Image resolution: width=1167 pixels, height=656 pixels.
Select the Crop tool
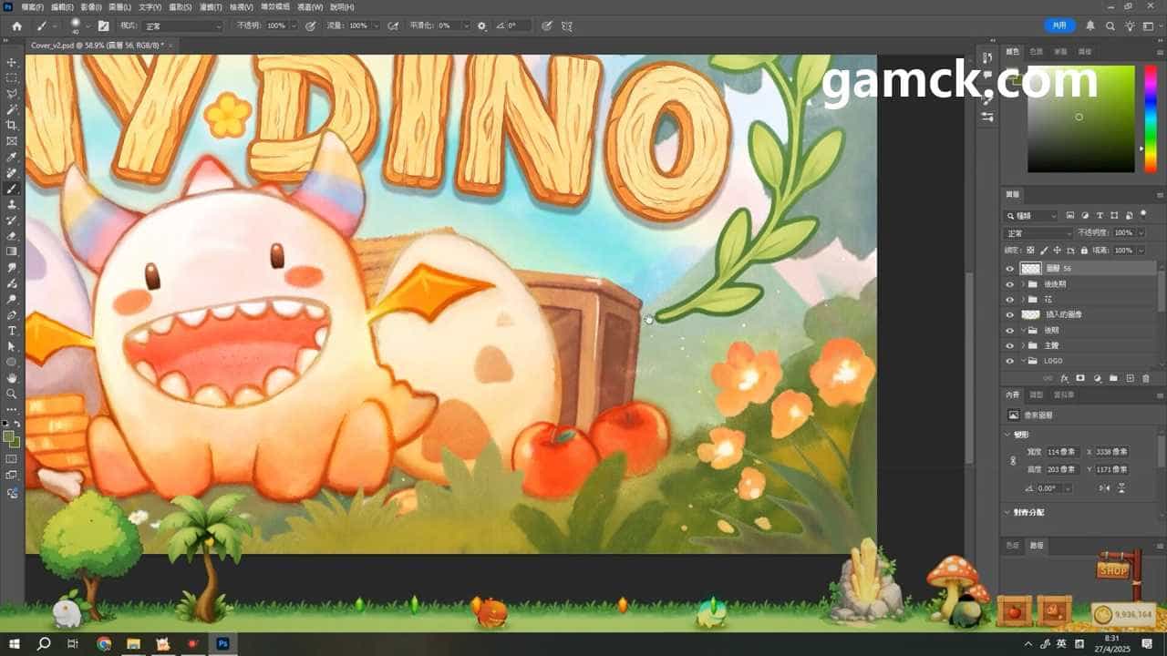point(12,125)
